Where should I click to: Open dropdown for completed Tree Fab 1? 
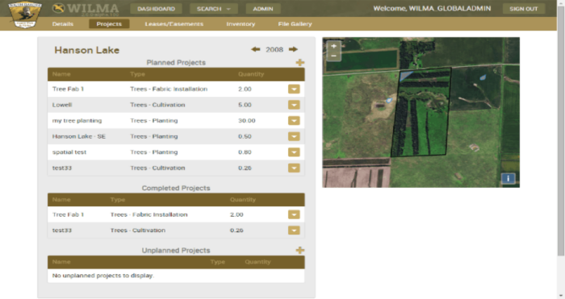[x=294, y=214]
